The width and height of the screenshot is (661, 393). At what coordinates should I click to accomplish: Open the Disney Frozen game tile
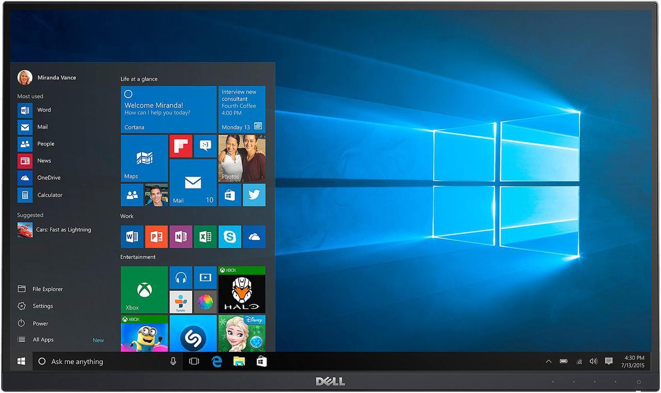click(242, 334)
